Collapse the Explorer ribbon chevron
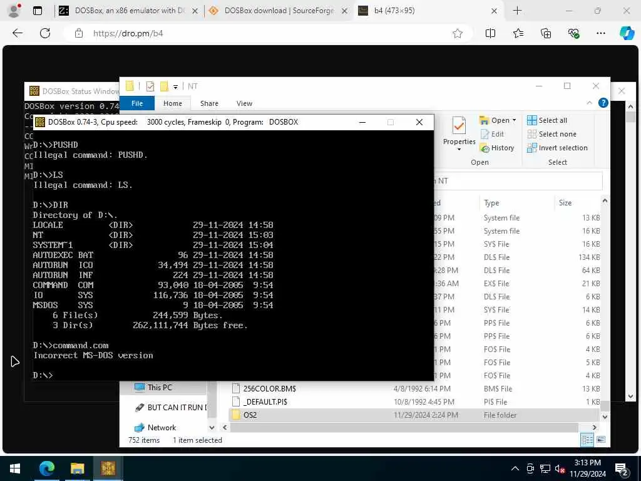641x481 pixels. coord(589,103)
